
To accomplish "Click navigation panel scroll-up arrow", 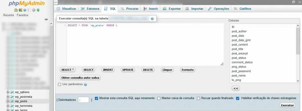I will click(x=51, y=24).
